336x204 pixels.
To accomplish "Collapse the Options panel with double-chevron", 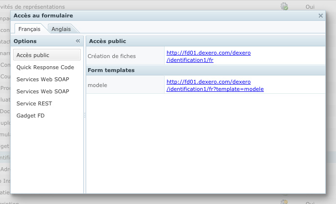I will (78, 42).
